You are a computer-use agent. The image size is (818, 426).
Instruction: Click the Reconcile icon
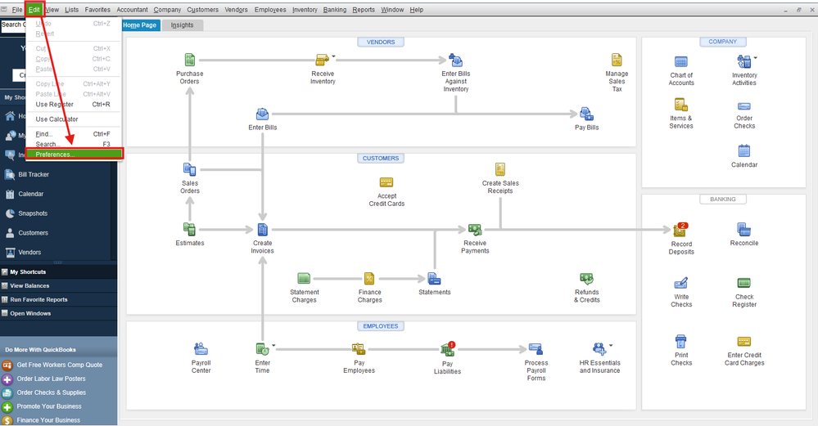744,229
